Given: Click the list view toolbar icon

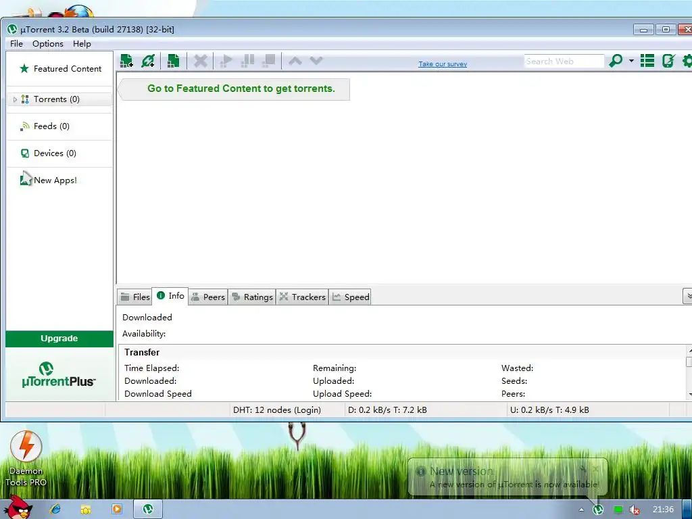Looking at the screenshot, I should pyautogui.click(x=647, y=61).
